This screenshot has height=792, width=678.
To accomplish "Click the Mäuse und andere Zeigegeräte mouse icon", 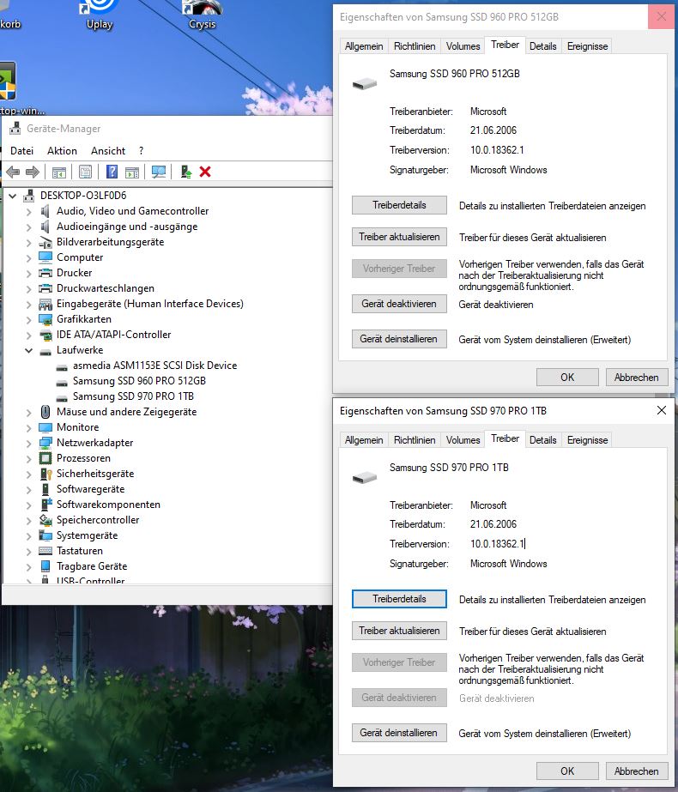I will (x=45, y=412).
